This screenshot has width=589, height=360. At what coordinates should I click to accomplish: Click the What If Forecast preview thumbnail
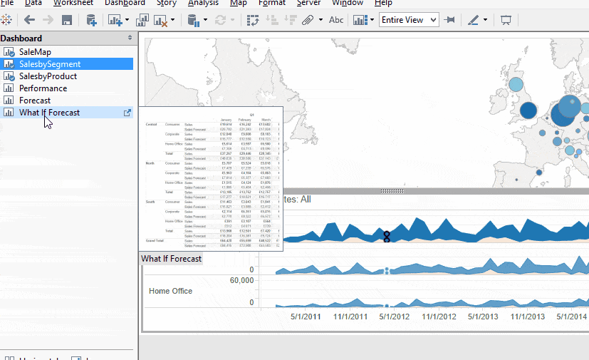click(x=211, y=179)
